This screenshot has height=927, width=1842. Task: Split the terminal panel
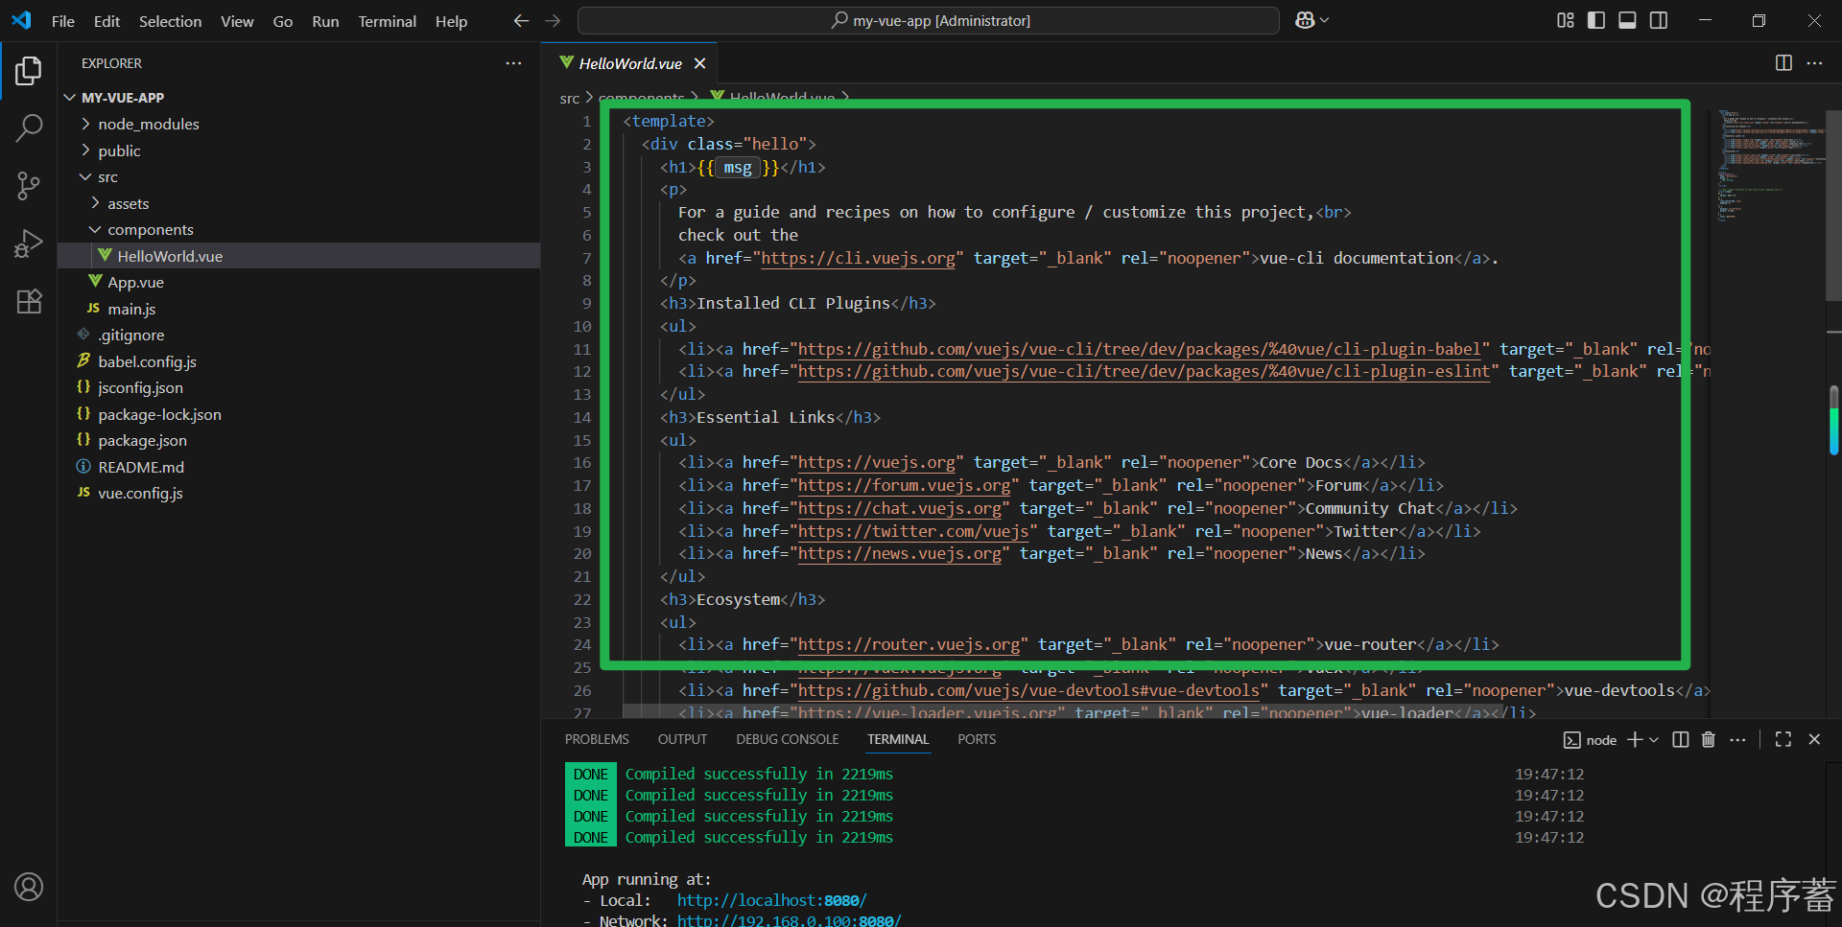[x=1681, y=739]
